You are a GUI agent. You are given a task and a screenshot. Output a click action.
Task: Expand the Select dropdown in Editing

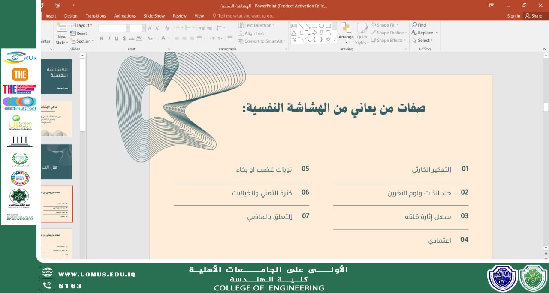coord(423,41)
